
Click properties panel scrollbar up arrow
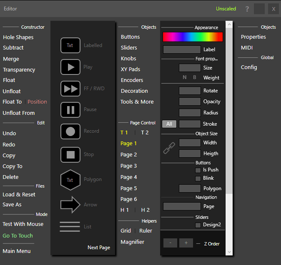229,24
